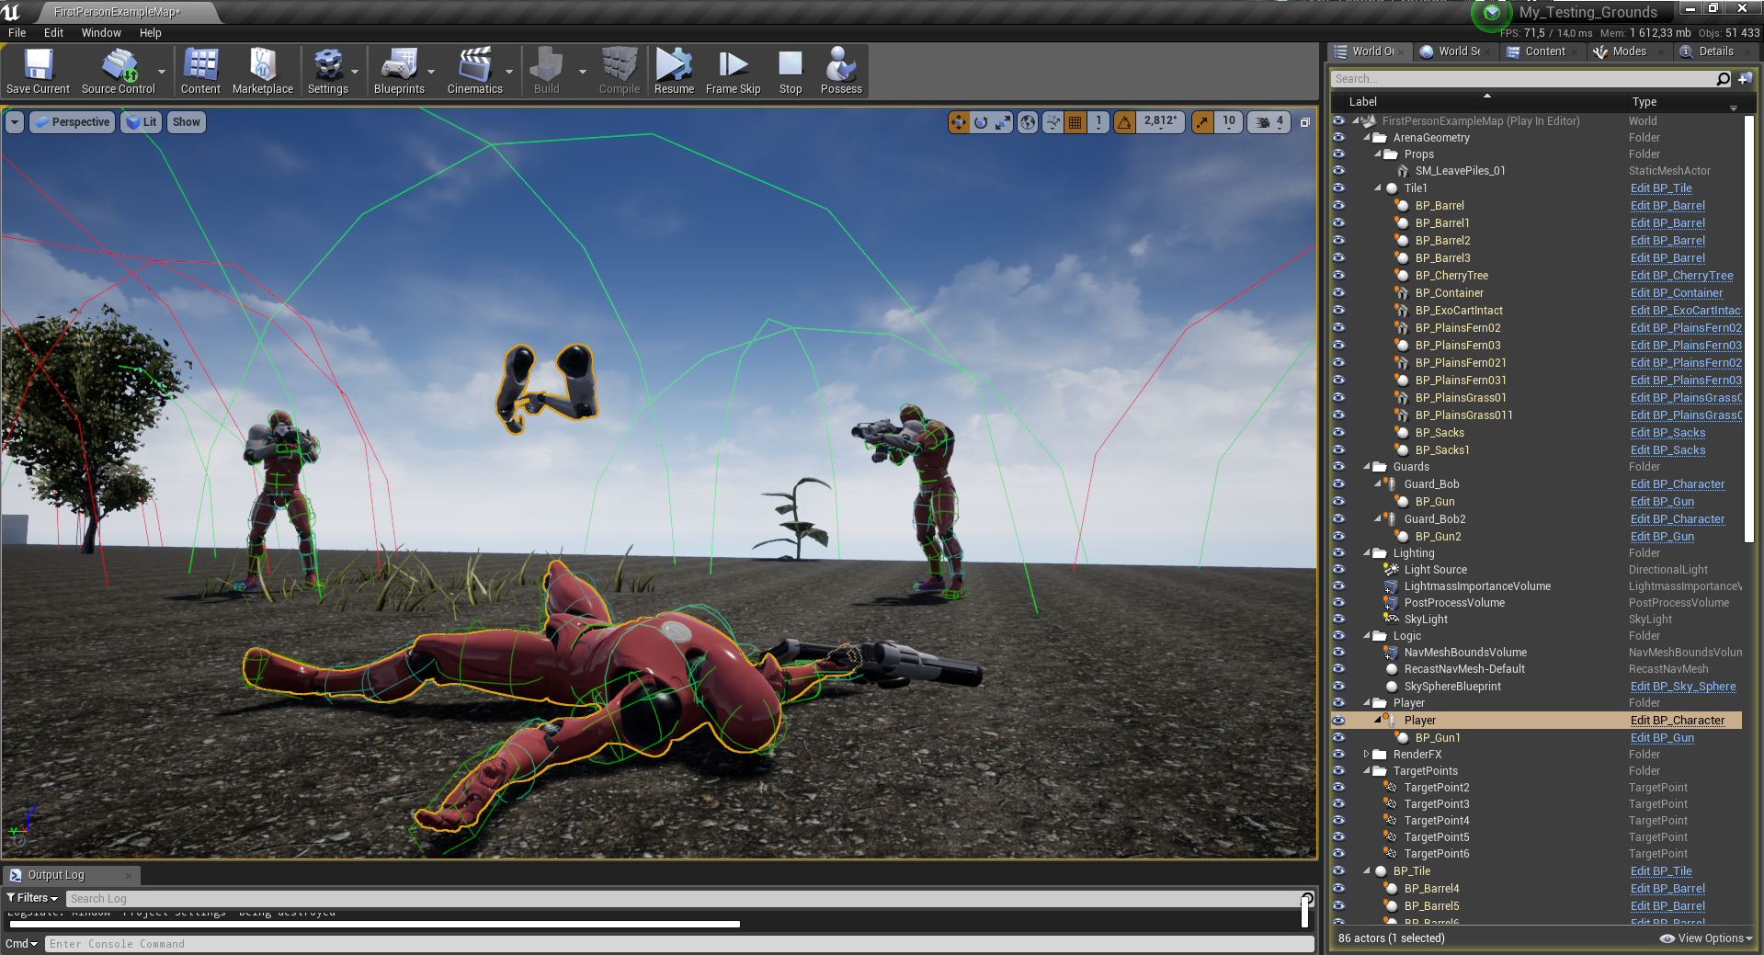Toggle visibility of BP_CherryTree
1764x955 pixels.
pyautogui.click(x=1338, y=276)
